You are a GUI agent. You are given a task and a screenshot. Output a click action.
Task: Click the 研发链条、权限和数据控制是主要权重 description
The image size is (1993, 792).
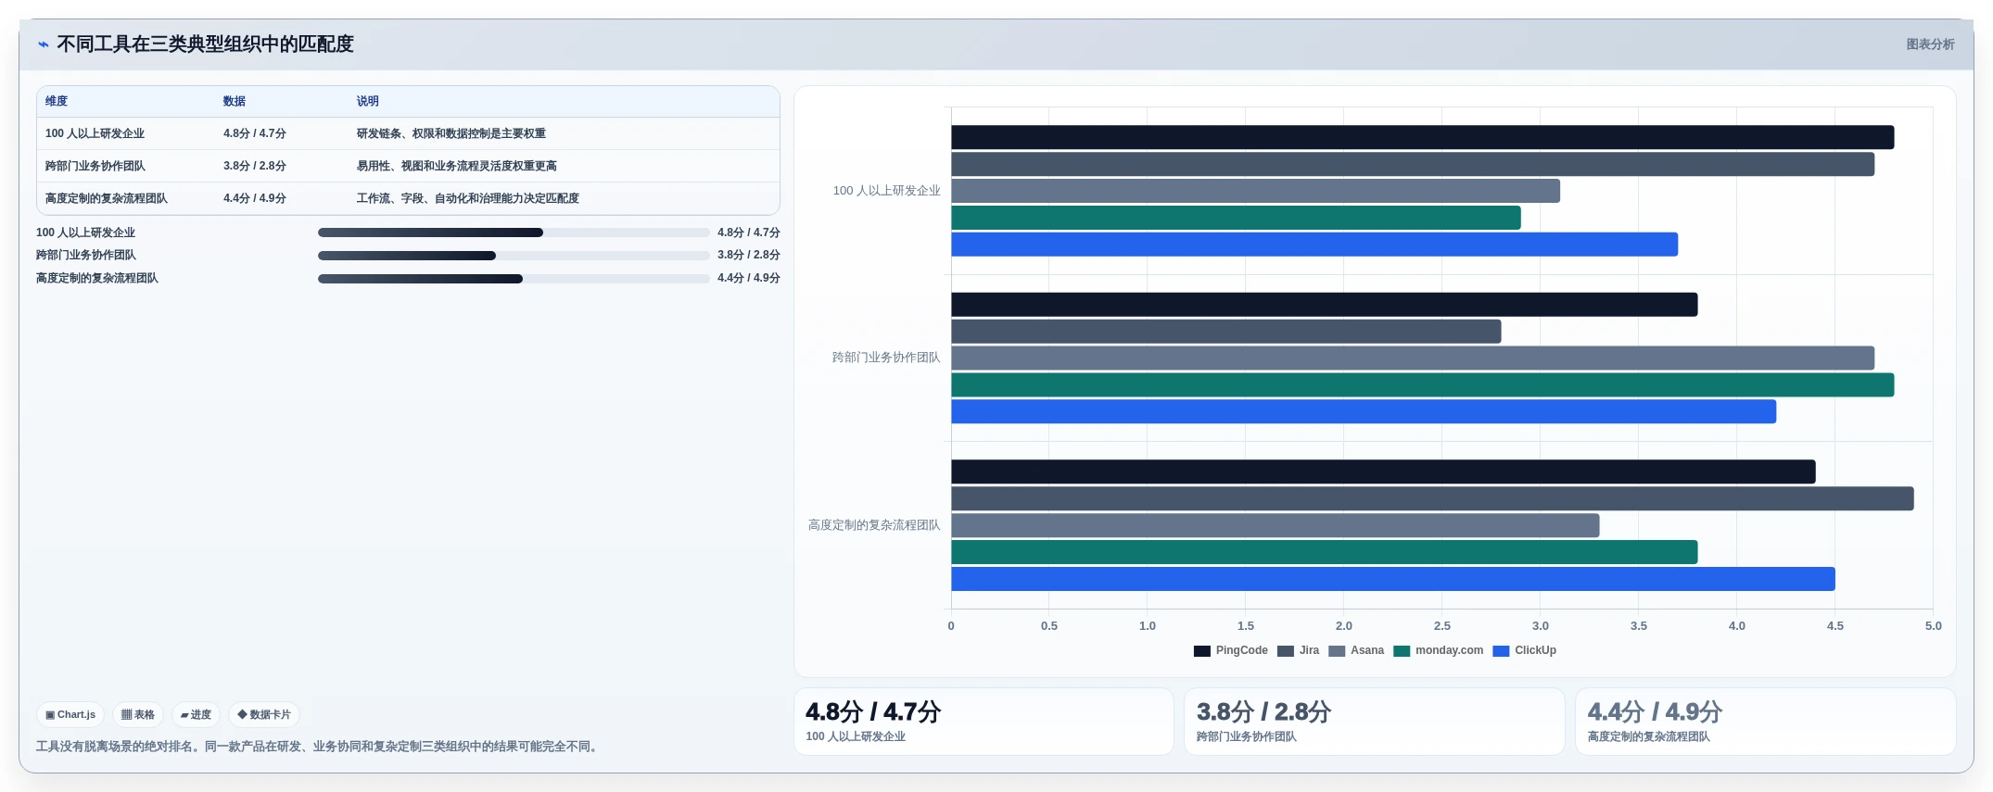451,133
